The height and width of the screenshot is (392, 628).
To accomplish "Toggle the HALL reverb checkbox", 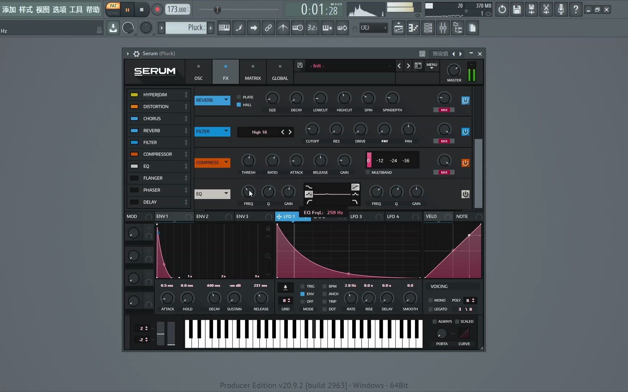I will pos(239,105).
